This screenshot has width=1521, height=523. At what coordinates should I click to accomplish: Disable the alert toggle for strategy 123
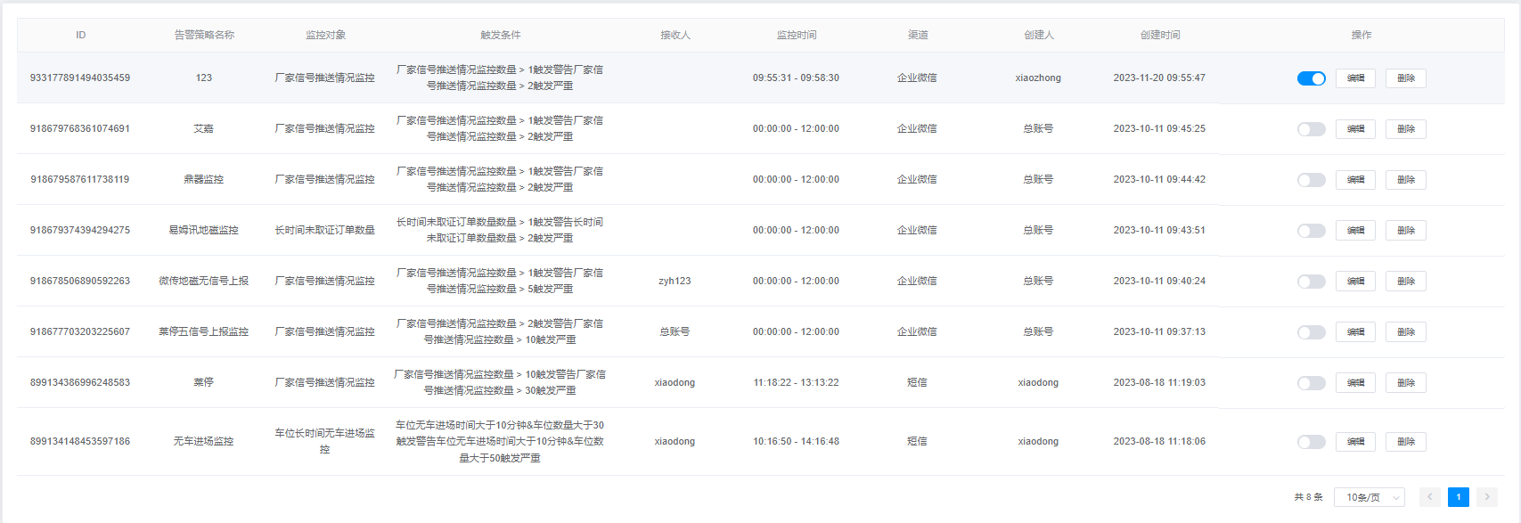[1311, 78]
